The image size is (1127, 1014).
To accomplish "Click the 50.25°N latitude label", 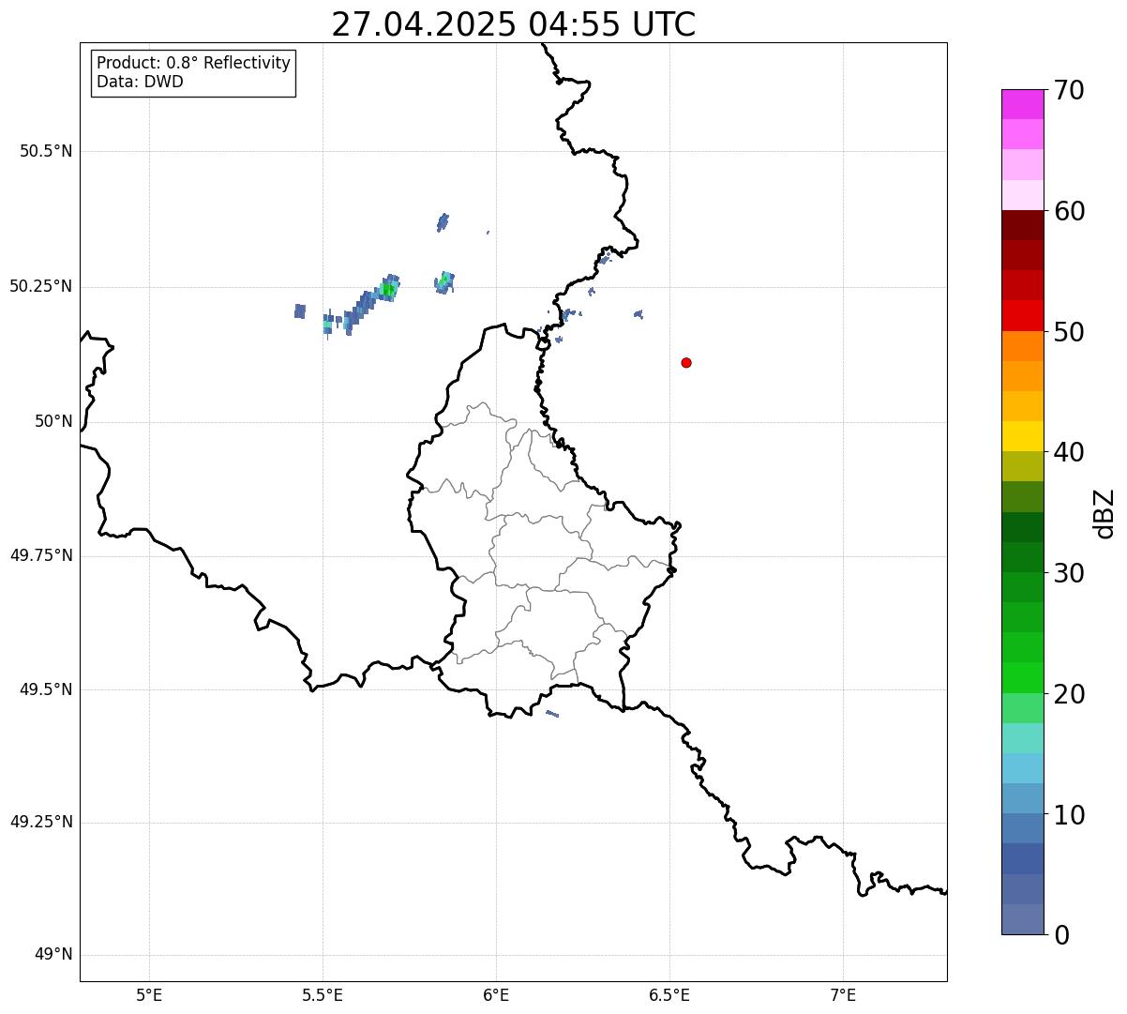I will [x=41, y=286].
